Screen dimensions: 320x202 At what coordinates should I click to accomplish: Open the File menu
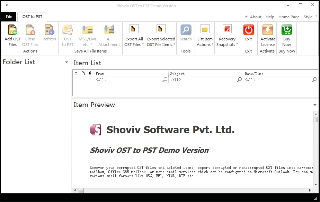[9, 17]
